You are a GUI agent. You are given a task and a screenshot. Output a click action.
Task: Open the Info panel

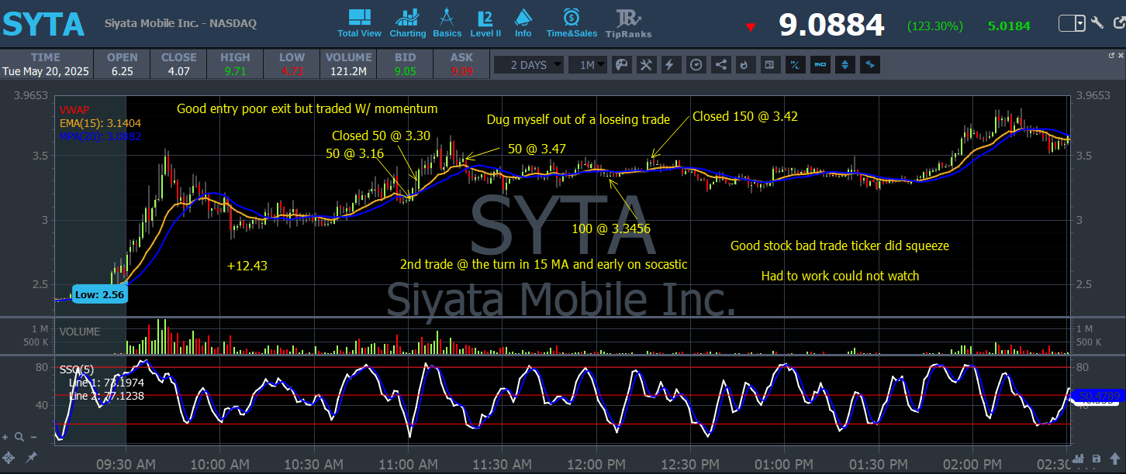[523, 23]
